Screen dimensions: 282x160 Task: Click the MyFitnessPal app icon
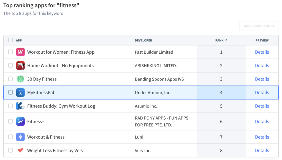pos(20,92)
